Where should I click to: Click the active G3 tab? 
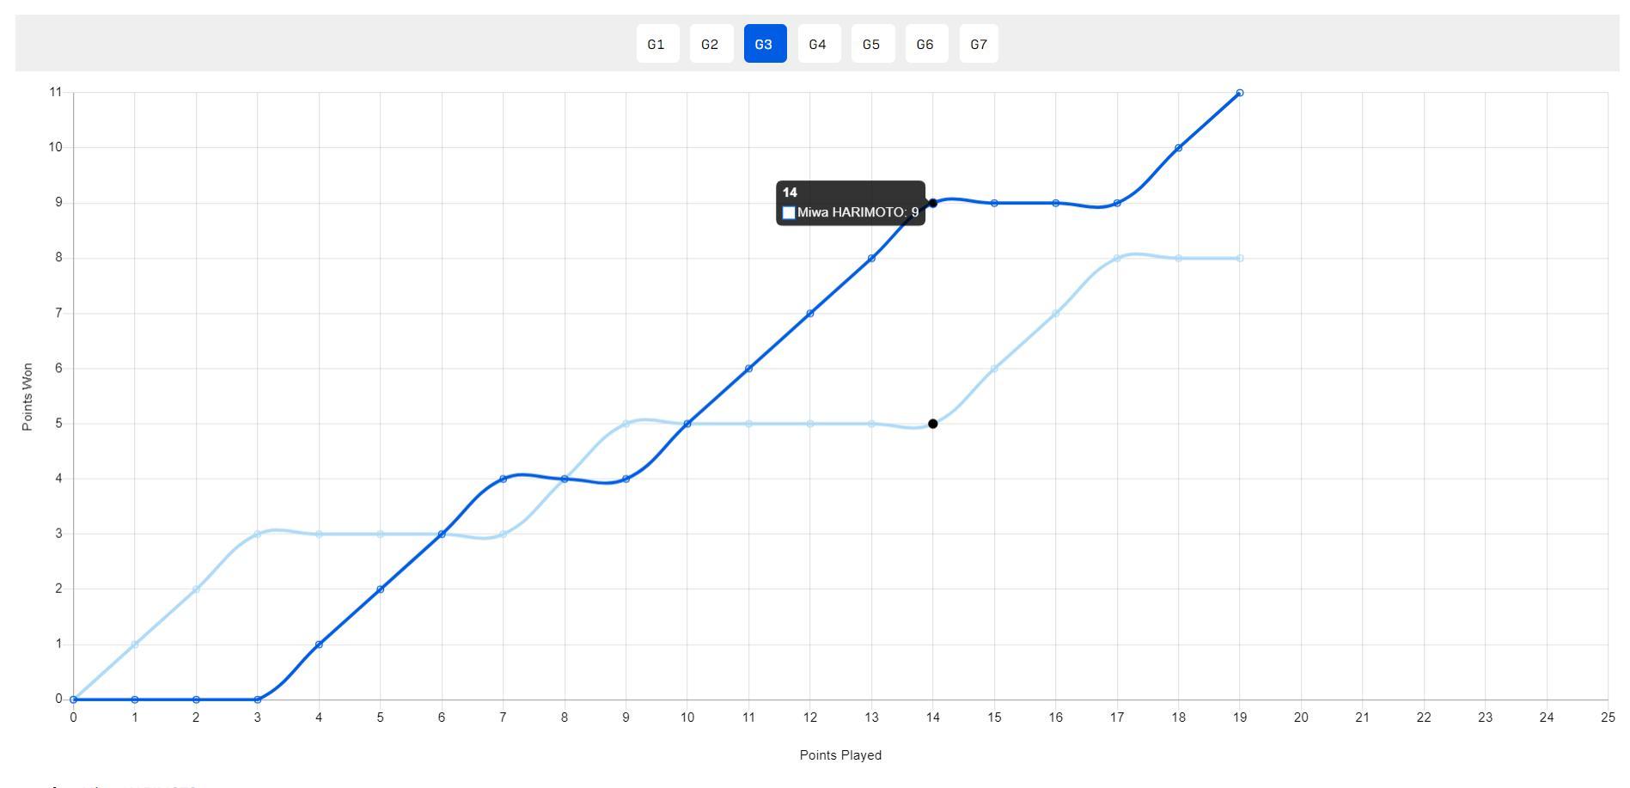(764, 44)
